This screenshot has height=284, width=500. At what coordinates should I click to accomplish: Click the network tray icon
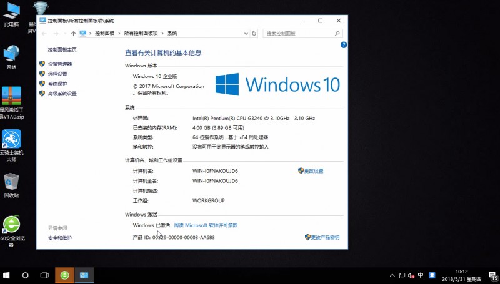point(402,275)
